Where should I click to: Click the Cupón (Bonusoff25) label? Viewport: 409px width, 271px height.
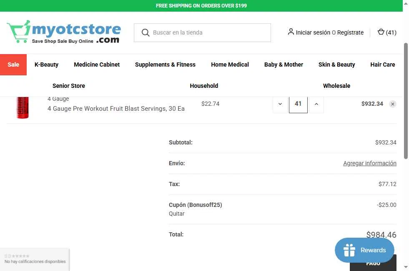coord(196,205)
